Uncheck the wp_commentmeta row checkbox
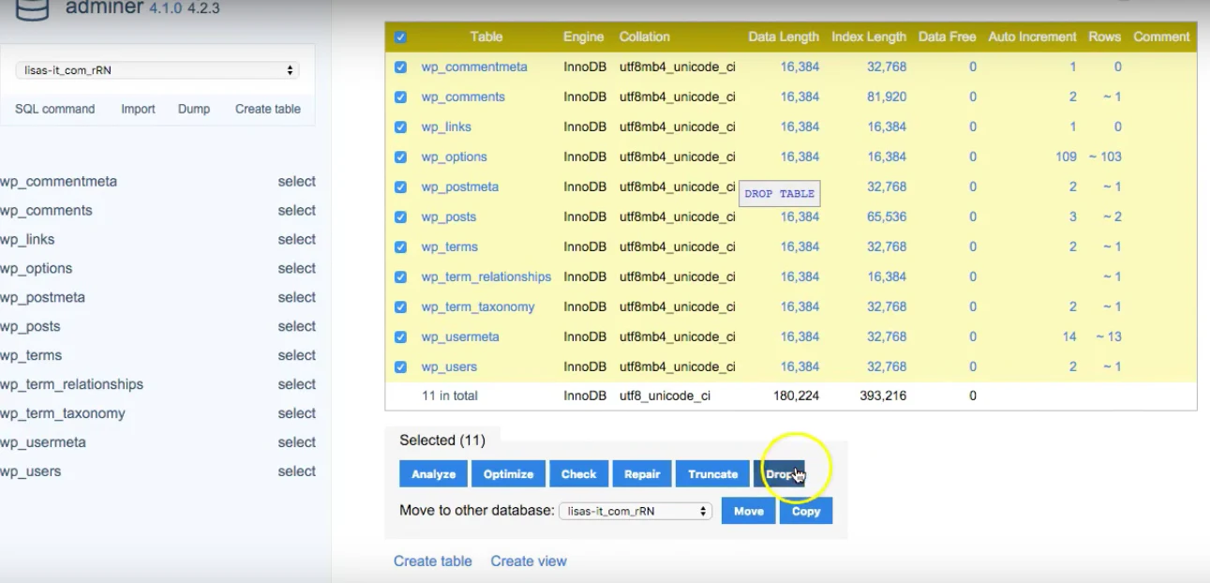Viewport: 1210px width, 583px height. click(x=400, y=67)
